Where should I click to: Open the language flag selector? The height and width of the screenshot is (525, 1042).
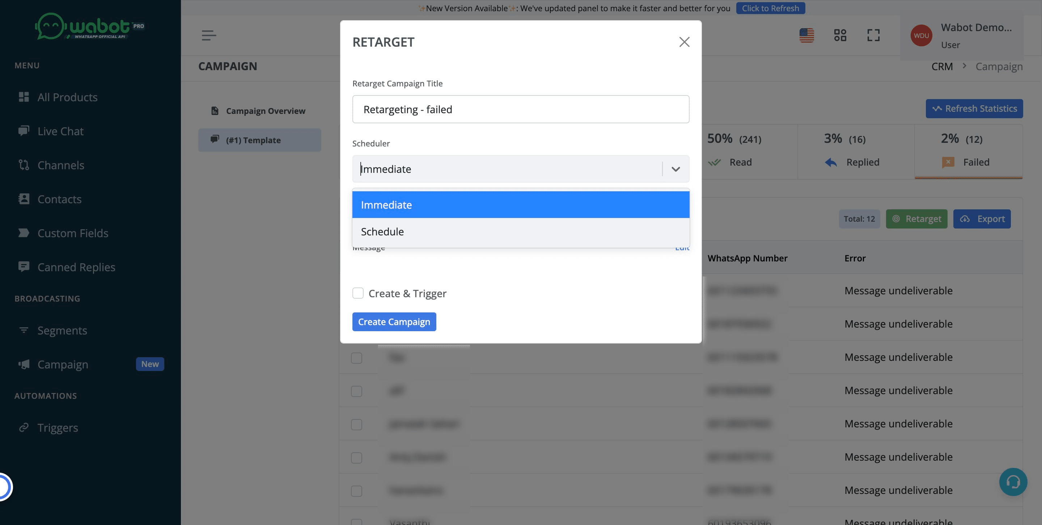pyautogui.click(x=806, y=35)
